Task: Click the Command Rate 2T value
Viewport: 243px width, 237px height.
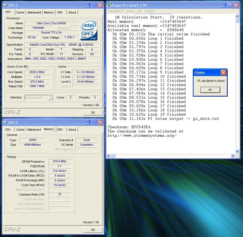Action: (x=60, y=195)
